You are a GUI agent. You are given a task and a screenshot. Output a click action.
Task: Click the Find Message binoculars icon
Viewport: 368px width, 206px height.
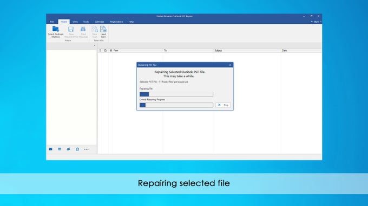pos(83,29)
